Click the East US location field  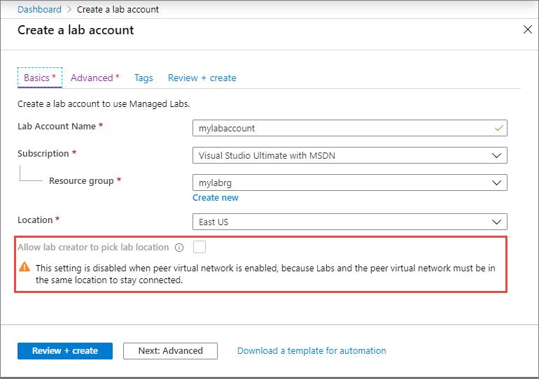(349, 222)
